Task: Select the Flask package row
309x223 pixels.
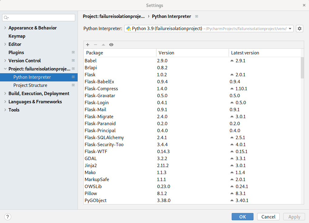Action: (x=192, y=75)
